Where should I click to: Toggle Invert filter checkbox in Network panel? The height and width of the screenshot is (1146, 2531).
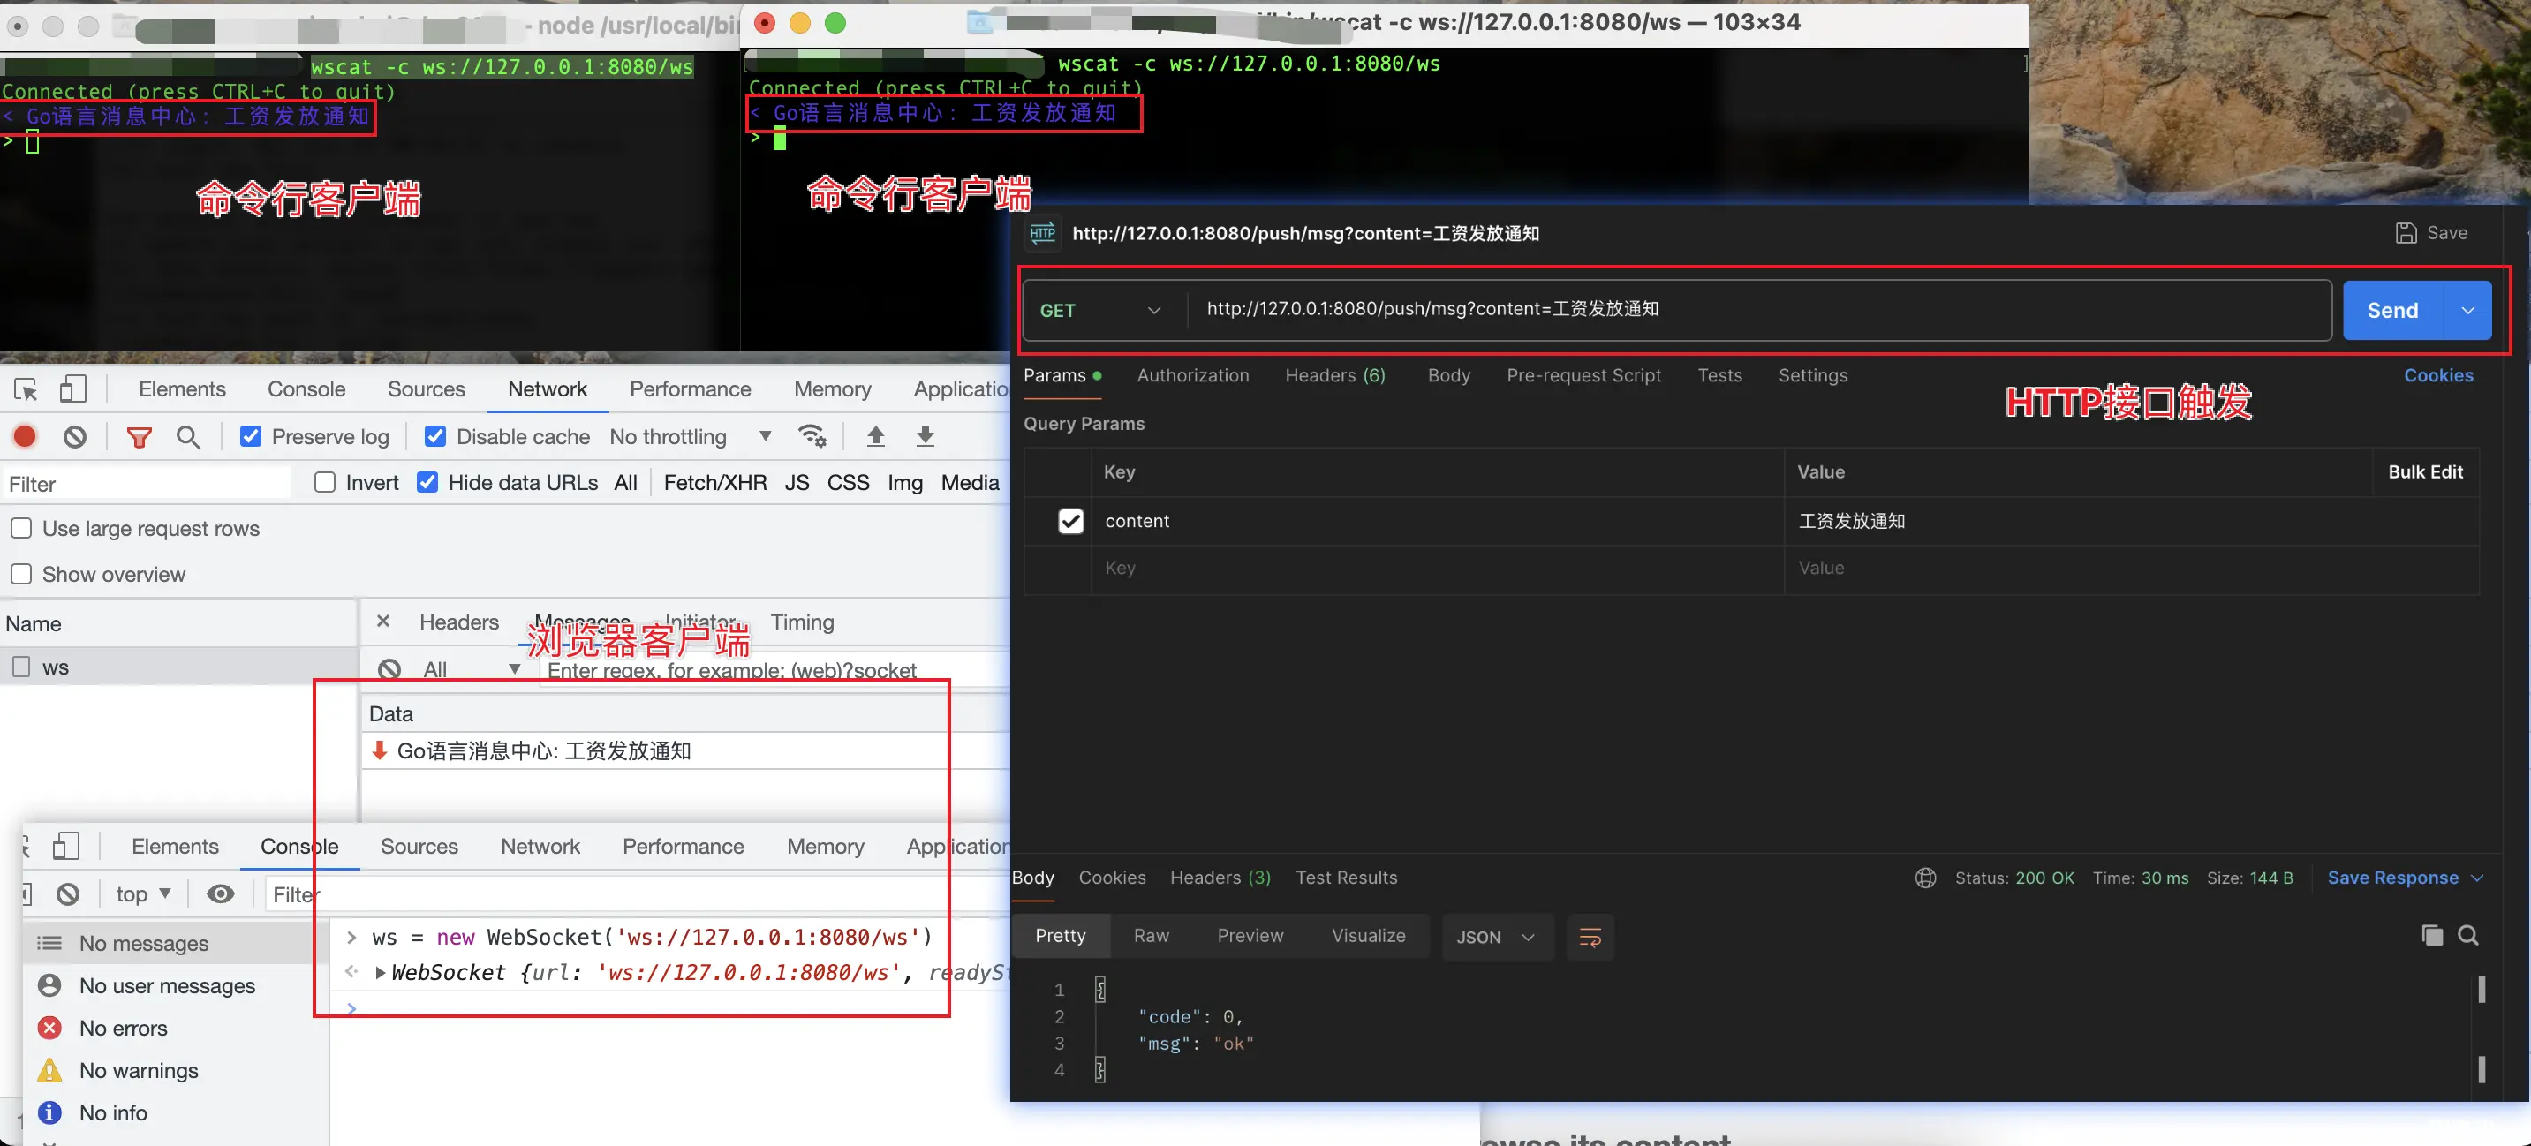(323, 483)
